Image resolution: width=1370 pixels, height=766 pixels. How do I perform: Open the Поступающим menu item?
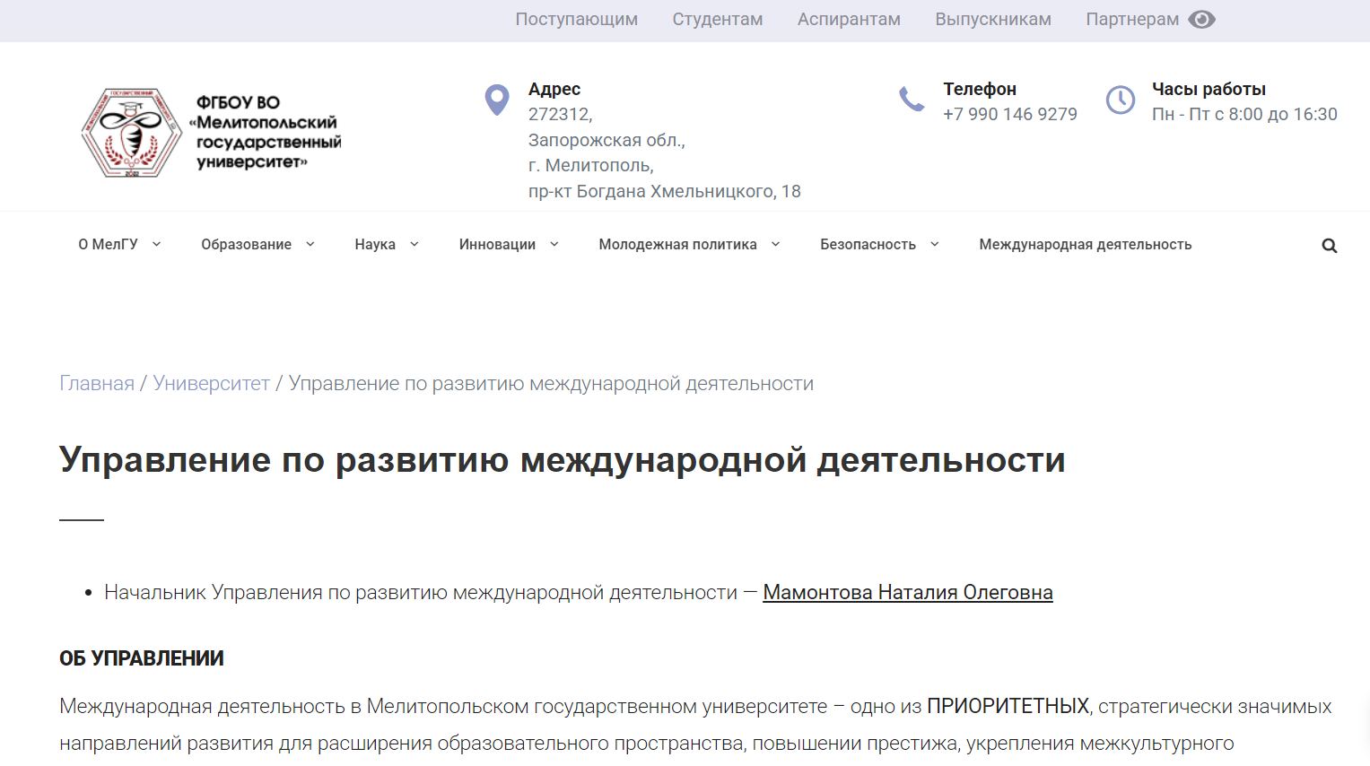[576, 19]
